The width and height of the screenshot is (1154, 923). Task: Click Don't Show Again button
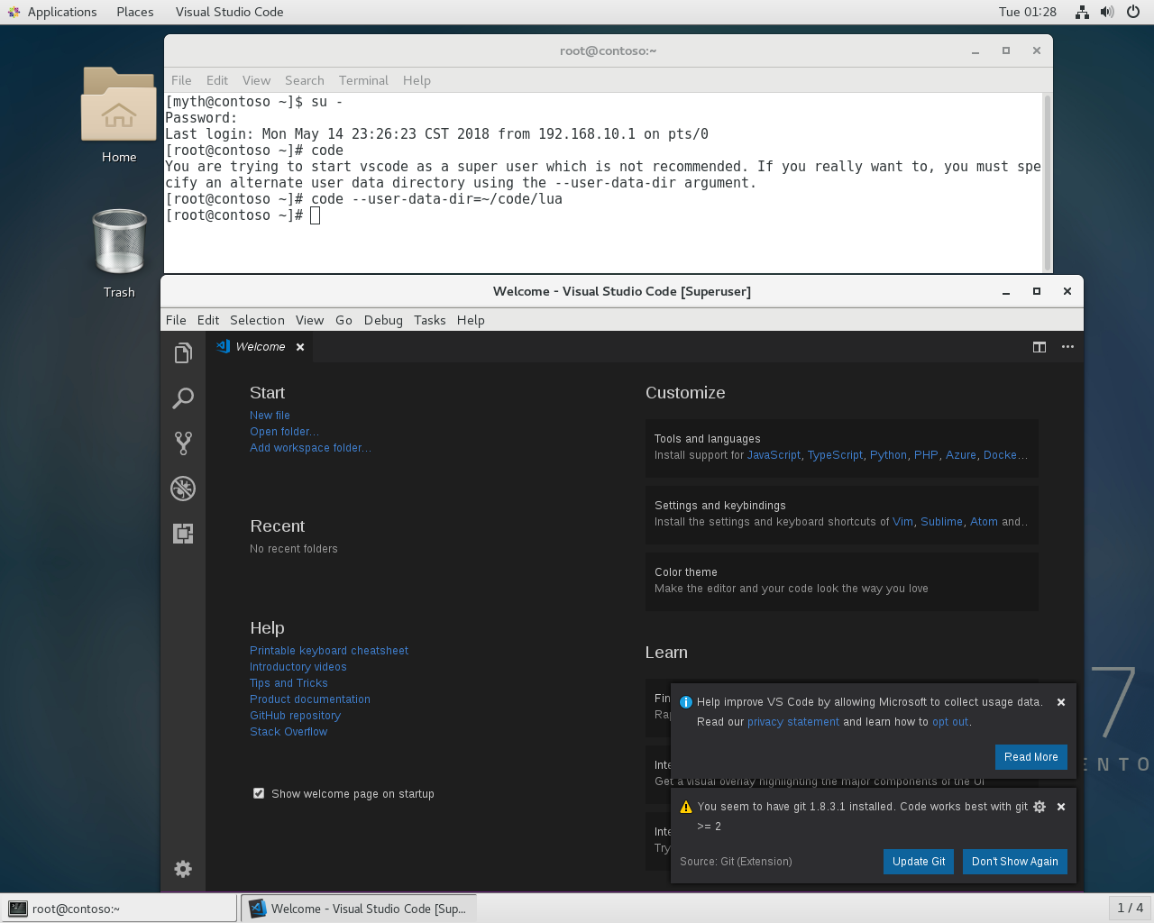point(1015,862)
